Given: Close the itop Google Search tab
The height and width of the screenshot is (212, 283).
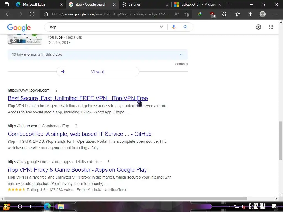Looking at the screenshot, I should pos(114,4).
